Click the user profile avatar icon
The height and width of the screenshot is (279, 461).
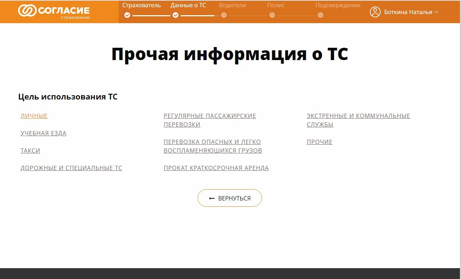click(375, 12)
